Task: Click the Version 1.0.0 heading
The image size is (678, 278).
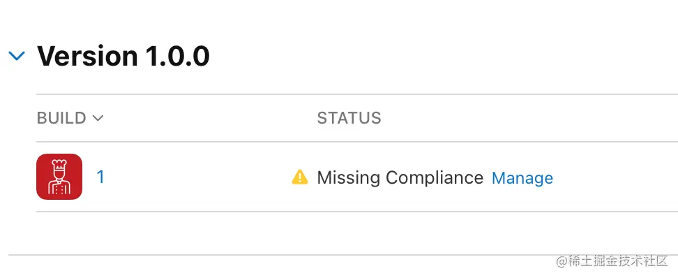Action: click(x=123, y=56)
